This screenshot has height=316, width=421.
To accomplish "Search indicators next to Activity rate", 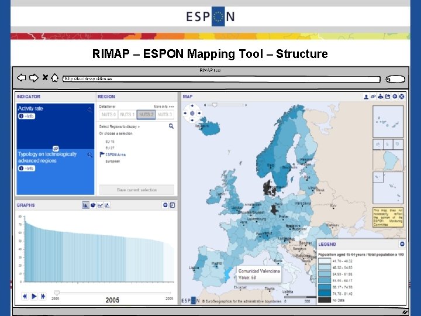I will (89, 109).
